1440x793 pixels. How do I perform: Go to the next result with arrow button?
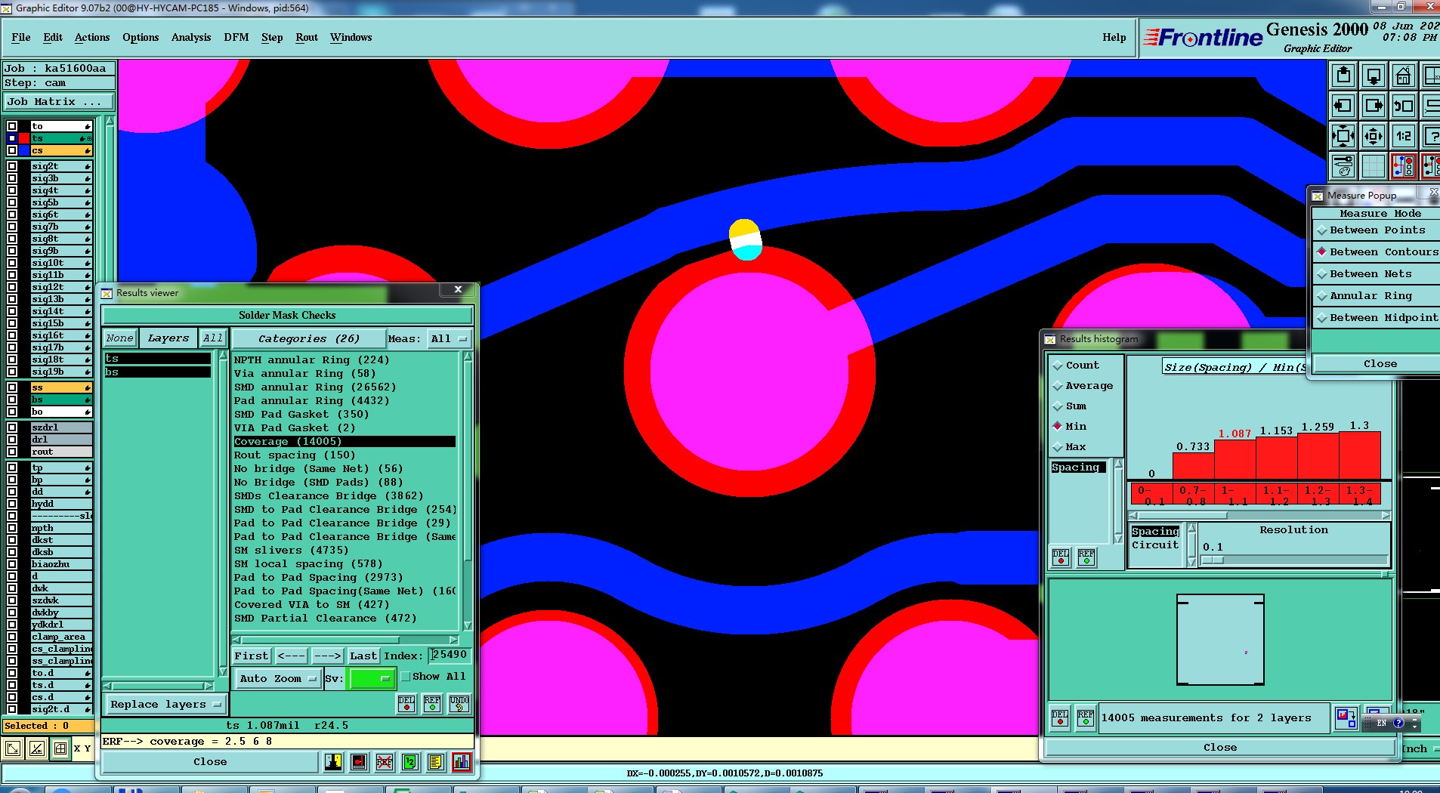click(328, 656)
